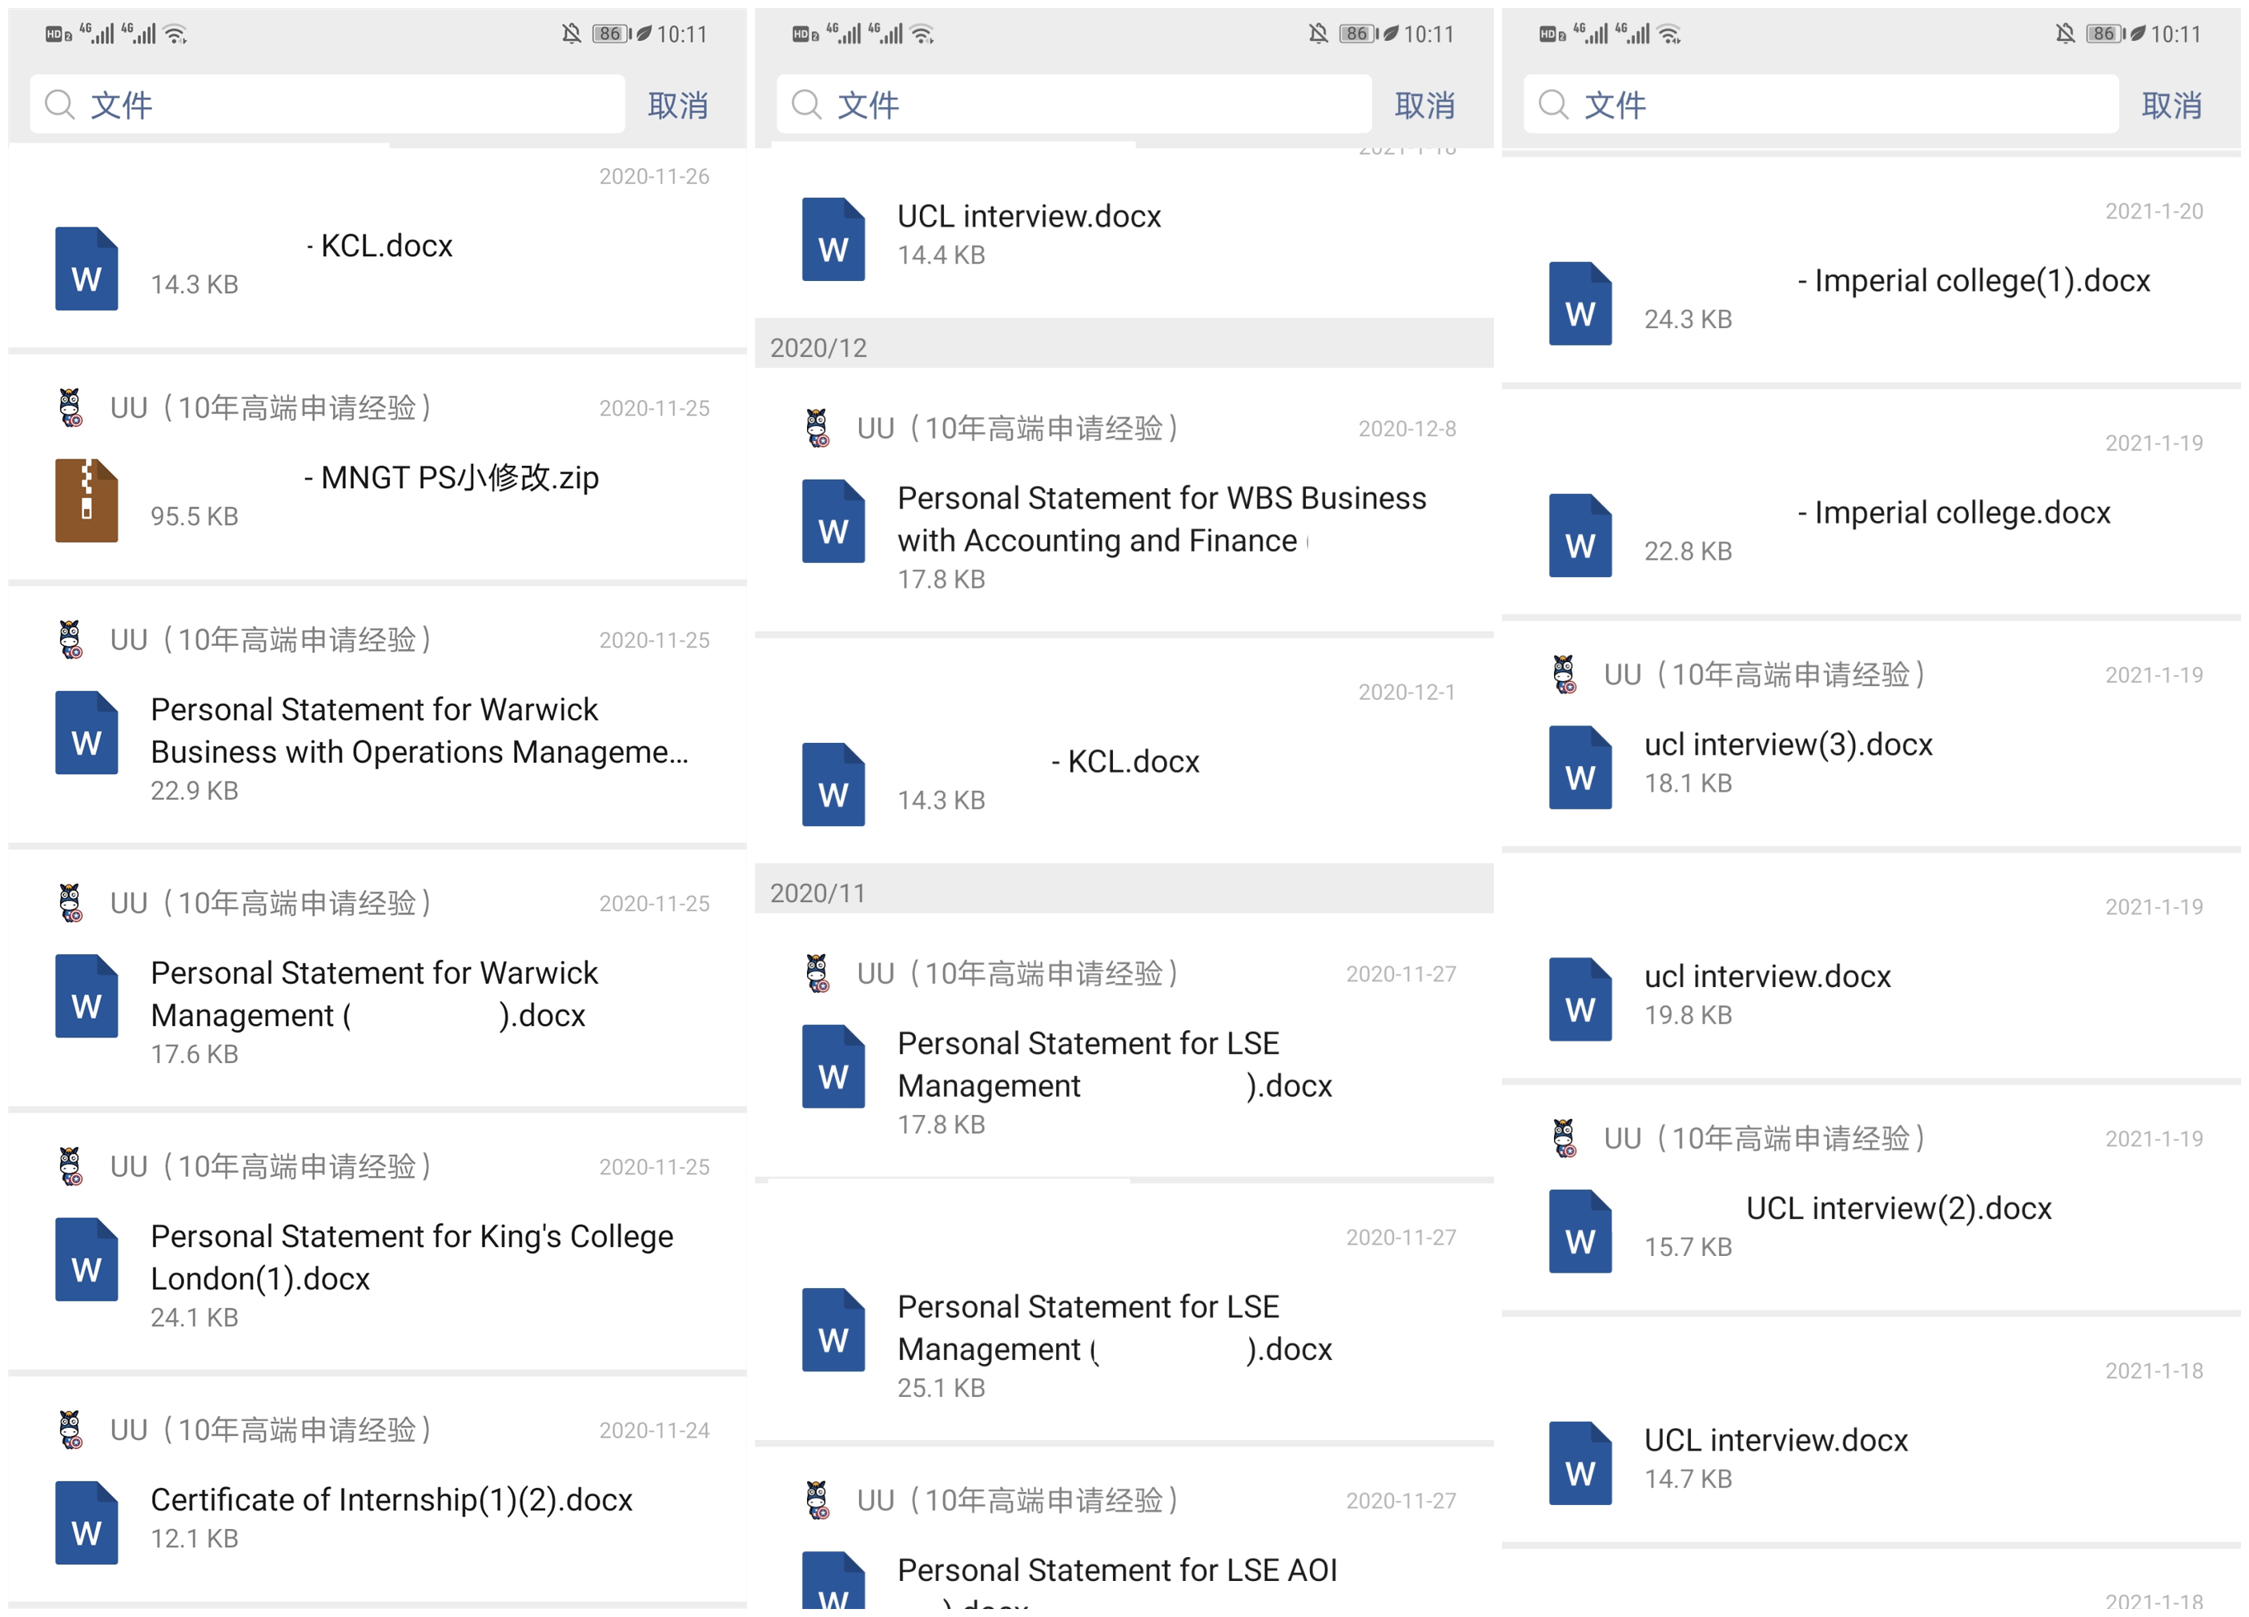The image size is (2249, 1617).
Task: Open 'Personal Statement for LSE AOI' file name
Action: 1118,1571
